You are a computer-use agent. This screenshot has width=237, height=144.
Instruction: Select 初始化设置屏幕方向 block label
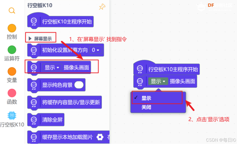tap(65, 50)
